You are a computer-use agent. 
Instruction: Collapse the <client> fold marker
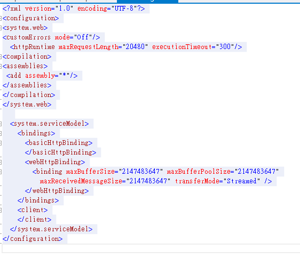(x=1, y=210)
